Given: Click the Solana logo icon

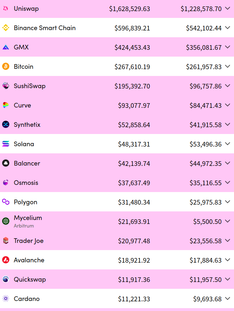Looking at the screenshot, I should click(5, 144).
